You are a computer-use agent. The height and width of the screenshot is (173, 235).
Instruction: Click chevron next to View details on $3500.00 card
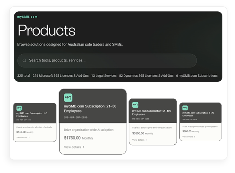click(x=146, y=140)
